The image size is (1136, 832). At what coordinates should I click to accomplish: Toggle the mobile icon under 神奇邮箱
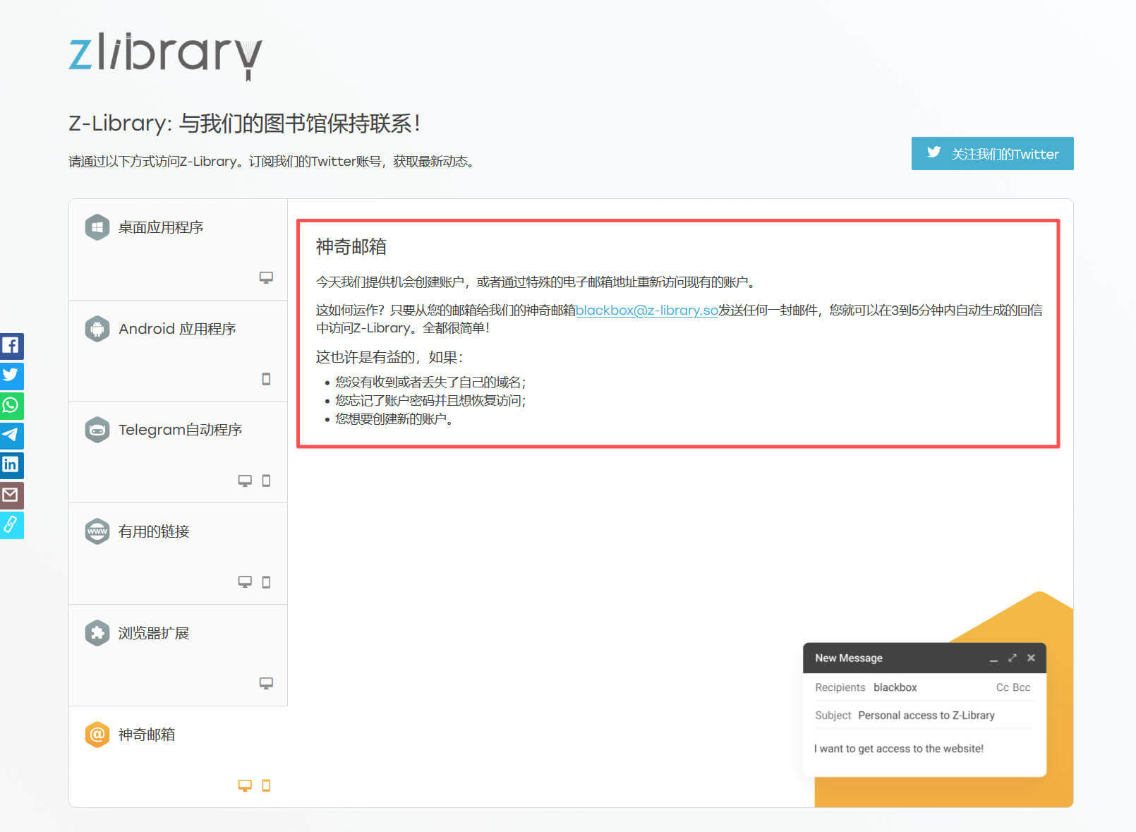(266, 785)
